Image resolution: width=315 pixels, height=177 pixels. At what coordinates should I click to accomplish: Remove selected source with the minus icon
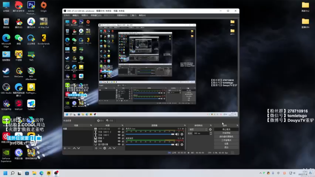(x=100, y=148)
